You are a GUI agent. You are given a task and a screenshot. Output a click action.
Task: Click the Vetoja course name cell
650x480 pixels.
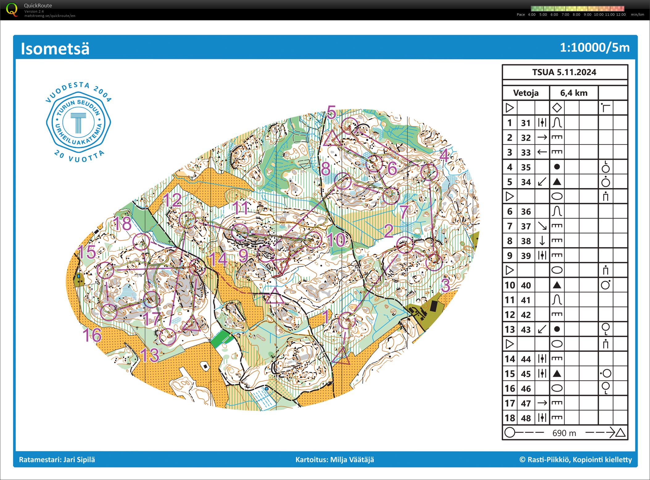(x=526, y=93)
